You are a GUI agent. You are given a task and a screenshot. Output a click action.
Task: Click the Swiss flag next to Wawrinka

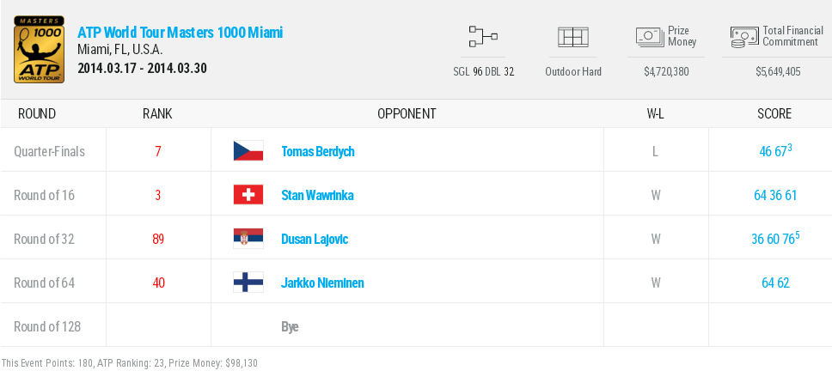coord(248,195)
